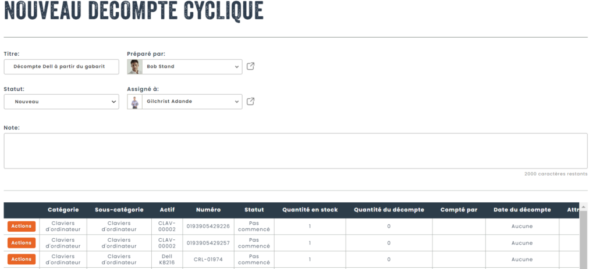The width and height of the screenshot is (596, 269).
Task: Sort by Date du décompte column header
Action: tap(522, 210)
